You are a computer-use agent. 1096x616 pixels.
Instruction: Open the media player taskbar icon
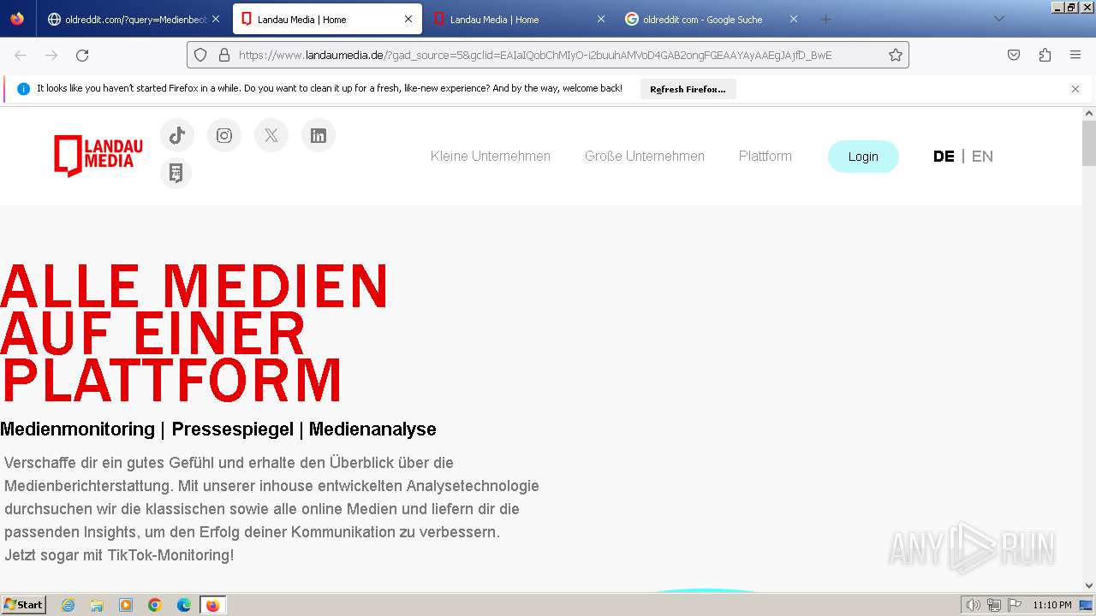(x=126, y=605)
